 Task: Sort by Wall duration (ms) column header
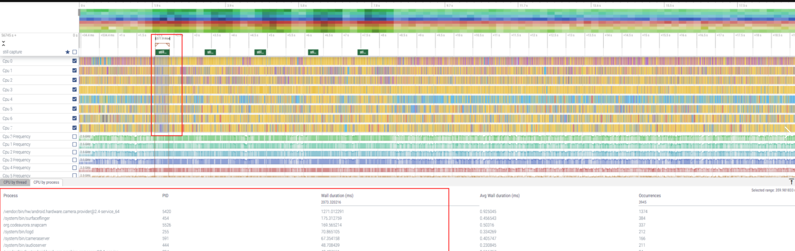point(337,195)
